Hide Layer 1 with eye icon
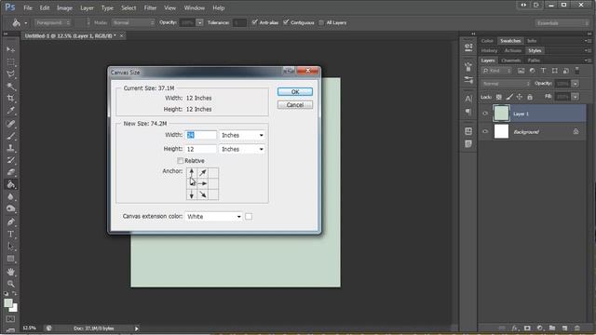 pyautogui.click(x=485, y=114)
